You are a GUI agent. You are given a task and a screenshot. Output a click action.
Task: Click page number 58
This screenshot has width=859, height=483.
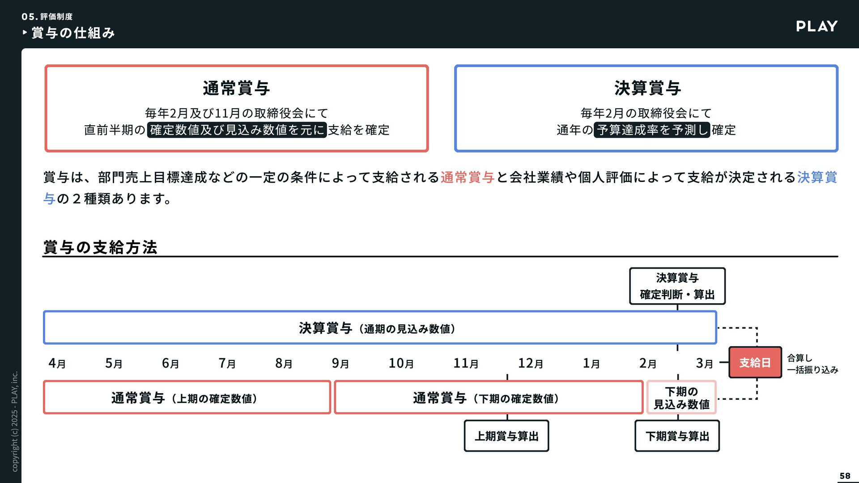coord(845,476)
